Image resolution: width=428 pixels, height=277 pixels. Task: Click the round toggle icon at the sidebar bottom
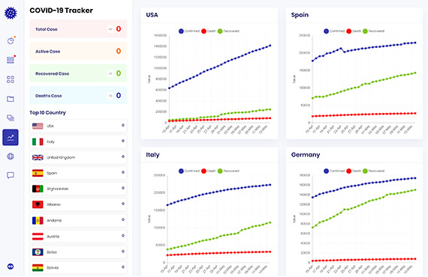coord(11,267)
